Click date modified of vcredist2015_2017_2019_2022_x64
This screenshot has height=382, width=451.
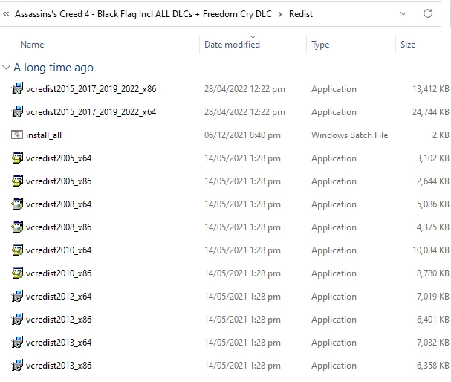(244, 112)
